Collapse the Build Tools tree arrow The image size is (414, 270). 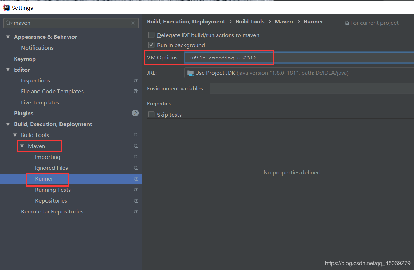(x=15, y=135)
